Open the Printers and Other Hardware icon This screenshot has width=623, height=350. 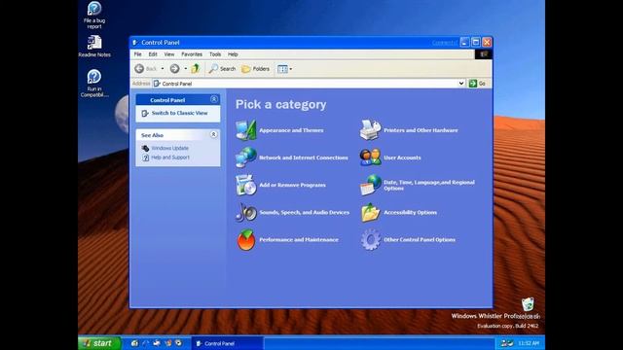point(370,130)
